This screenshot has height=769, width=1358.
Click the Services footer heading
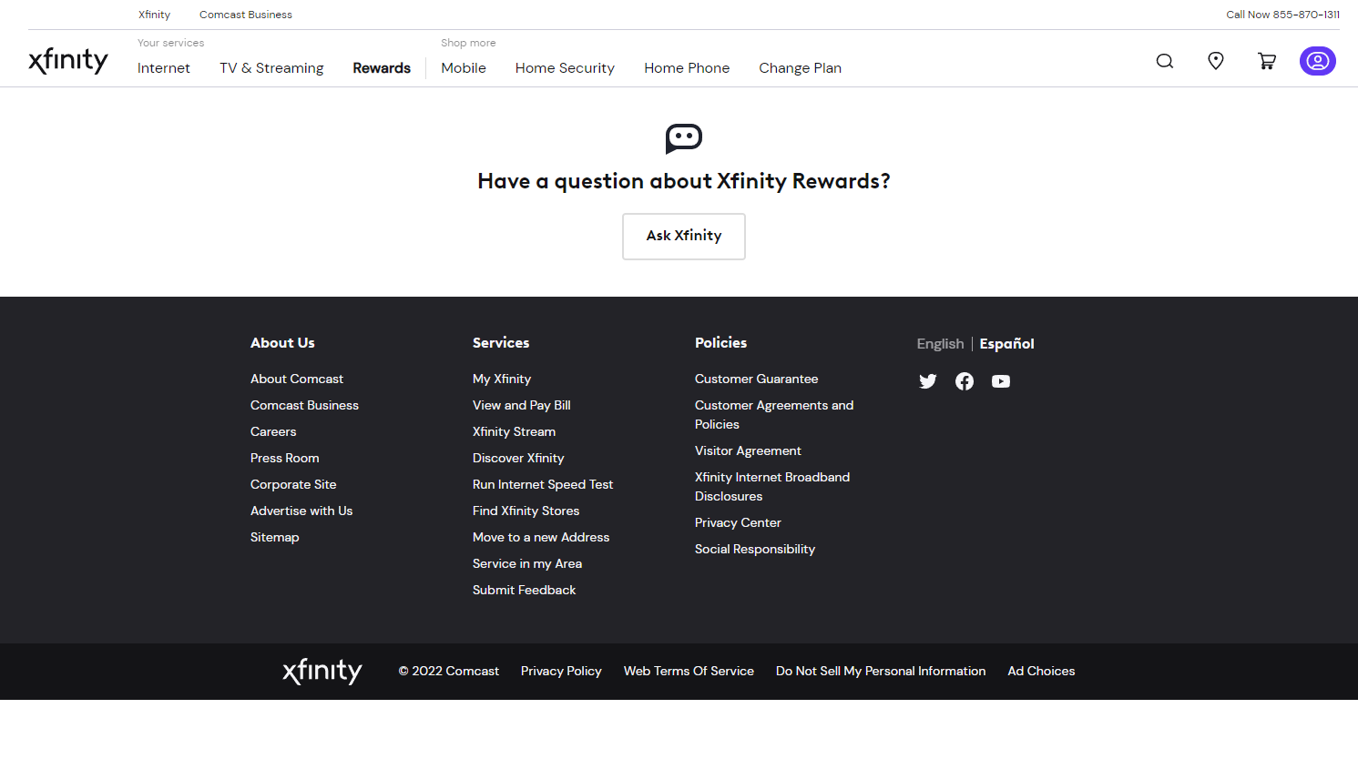501,343
